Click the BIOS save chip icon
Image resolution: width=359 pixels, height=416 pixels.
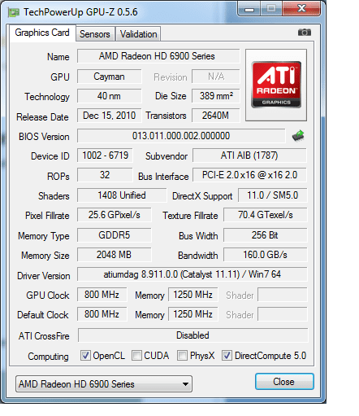point(298,136)
